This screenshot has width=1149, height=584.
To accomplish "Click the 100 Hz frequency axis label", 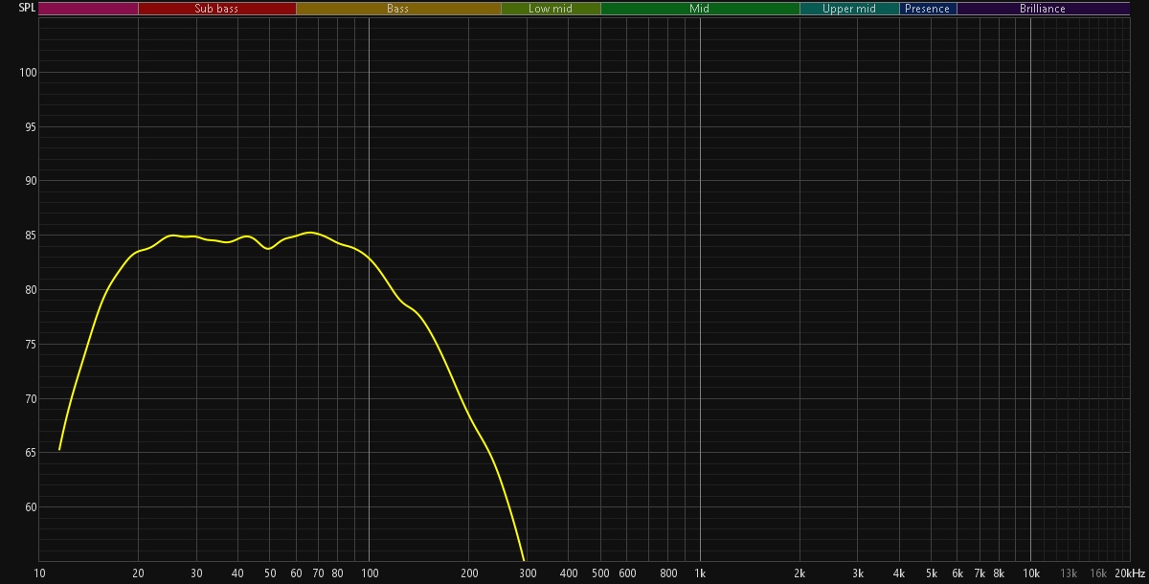I will (x=370, y=573).
